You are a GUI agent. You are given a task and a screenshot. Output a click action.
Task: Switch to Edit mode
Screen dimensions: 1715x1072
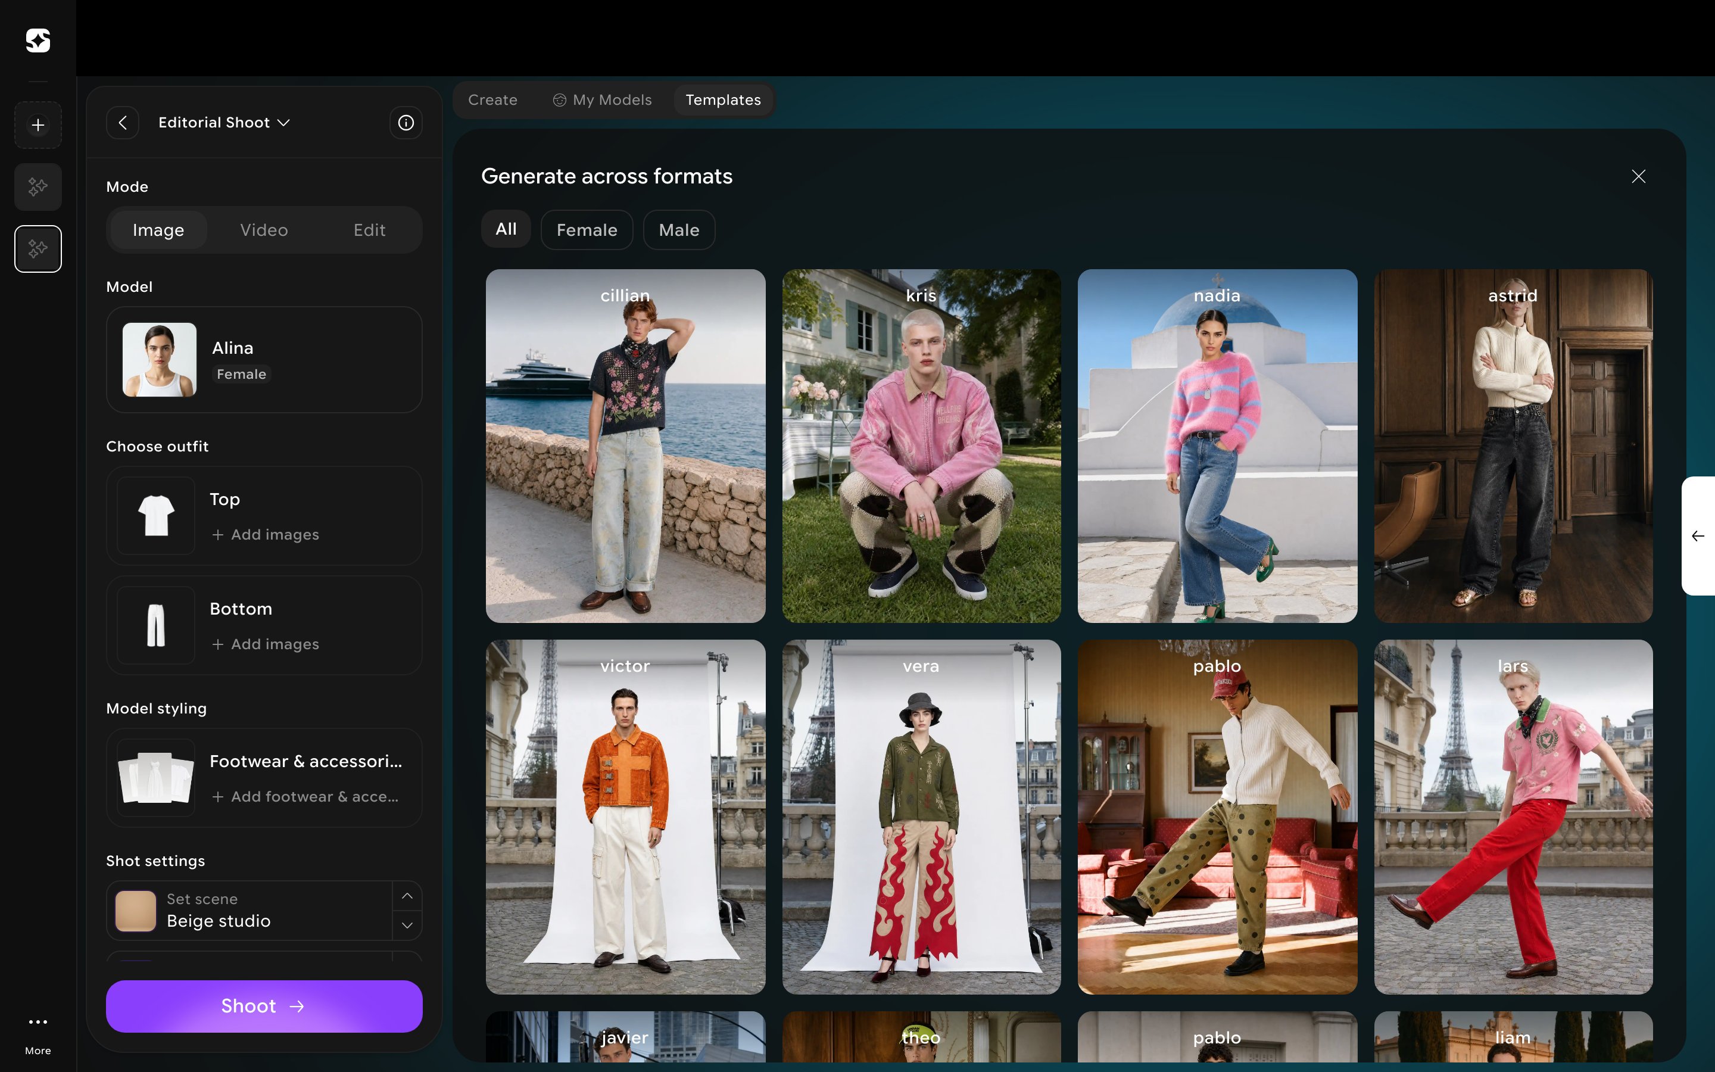369,230
